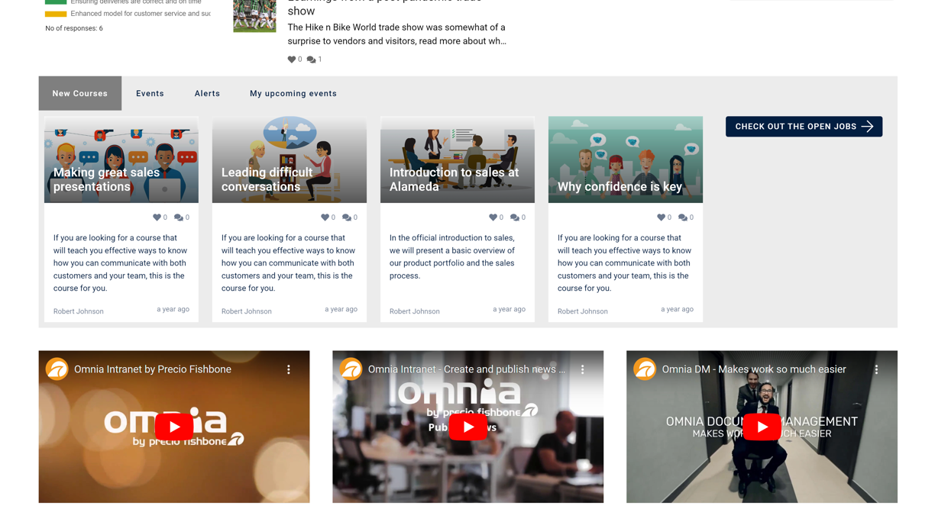Screen dimensions: 935x525
Task: Click the channel logo on Omnia Intranet by Precio Fishbone video
Action: tap(57, 369)
